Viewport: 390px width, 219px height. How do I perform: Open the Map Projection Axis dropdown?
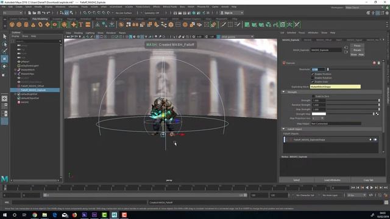pos(317,119)
